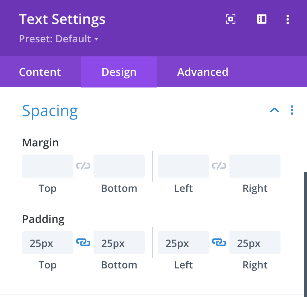The width and height of the screenshot is (307, 297).
Task: Click the settings panel vertical scrollbar
Action: click(305, 233)
